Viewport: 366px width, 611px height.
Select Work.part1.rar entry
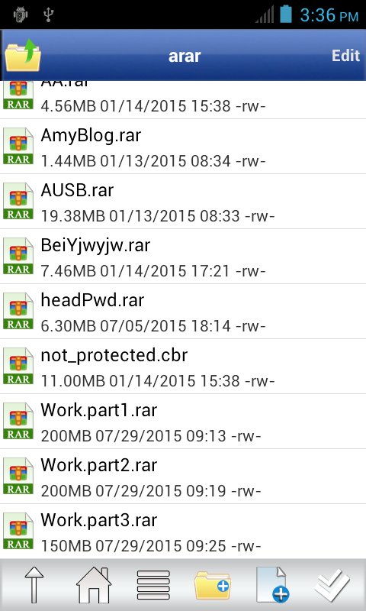[183, 422]
